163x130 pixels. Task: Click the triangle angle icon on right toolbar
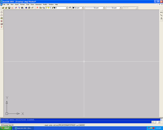tap(161, 18)
